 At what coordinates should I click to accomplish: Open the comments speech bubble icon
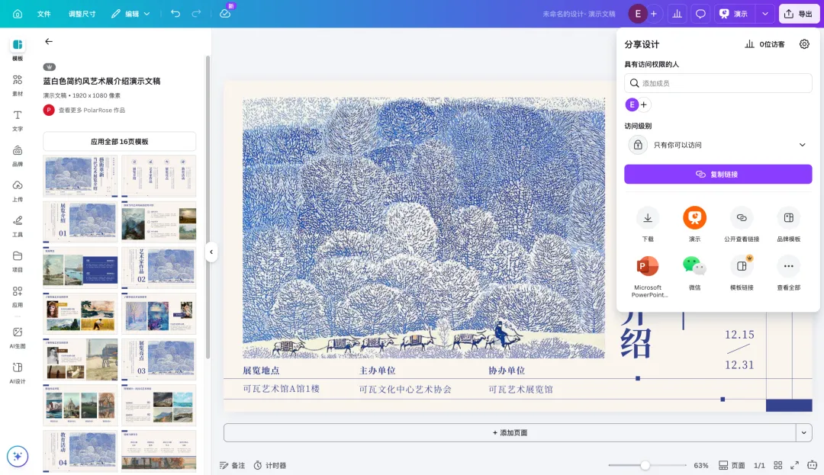[x=700, y=14]
